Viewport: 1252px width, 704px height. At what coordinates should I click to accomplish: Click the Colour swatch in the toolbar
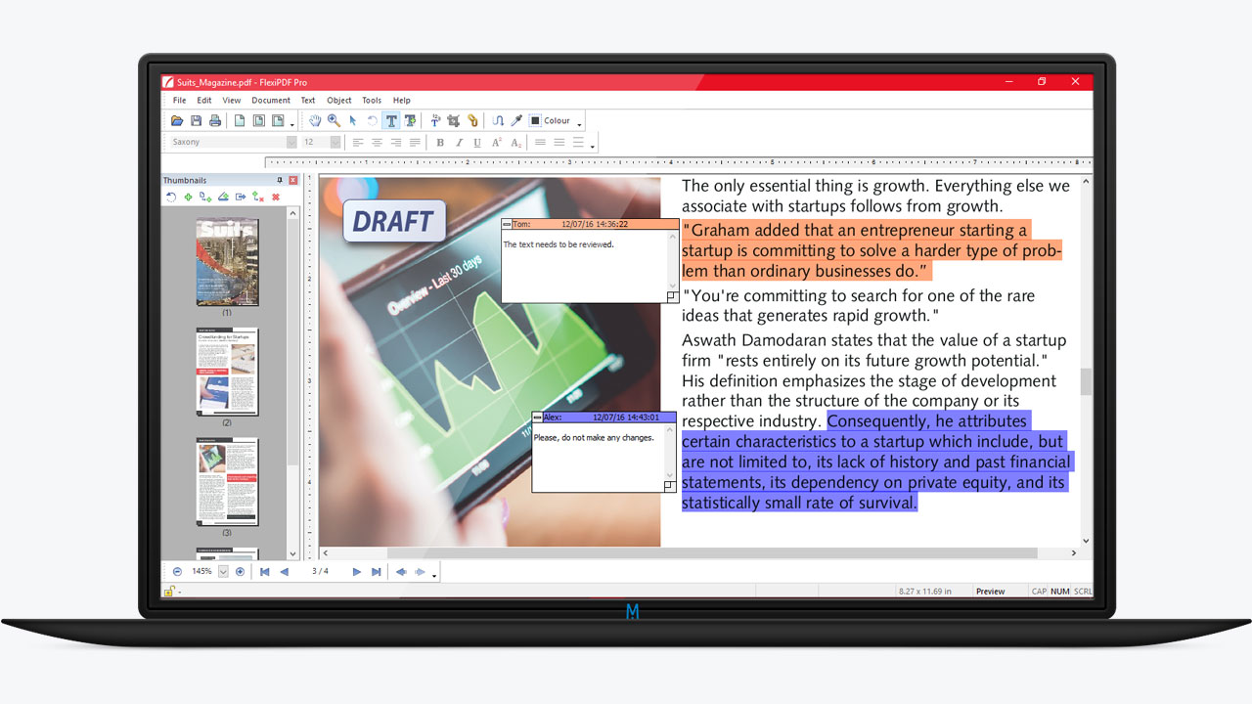pyautogui.click(x=535, y=121)
